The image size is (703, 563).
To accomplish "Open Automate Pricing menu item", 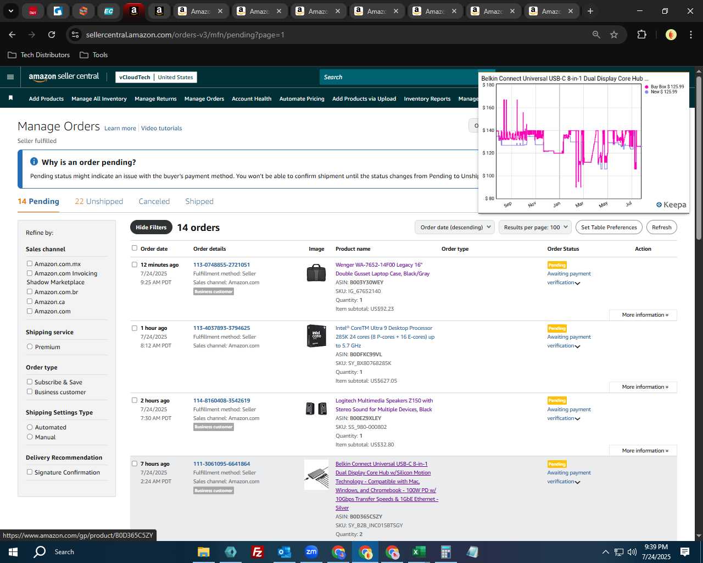I will pos(302,99).
